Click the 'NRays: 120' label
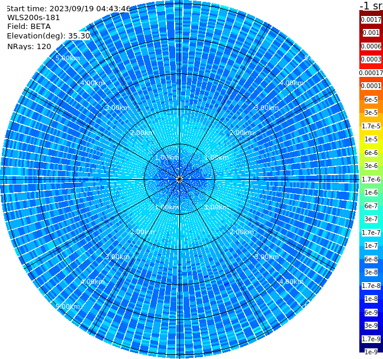383x359 pixels. click(29, 46)
